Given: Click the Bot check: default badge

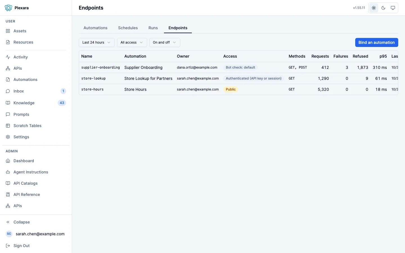Looking at the screenshot, I should coord(240,67).
